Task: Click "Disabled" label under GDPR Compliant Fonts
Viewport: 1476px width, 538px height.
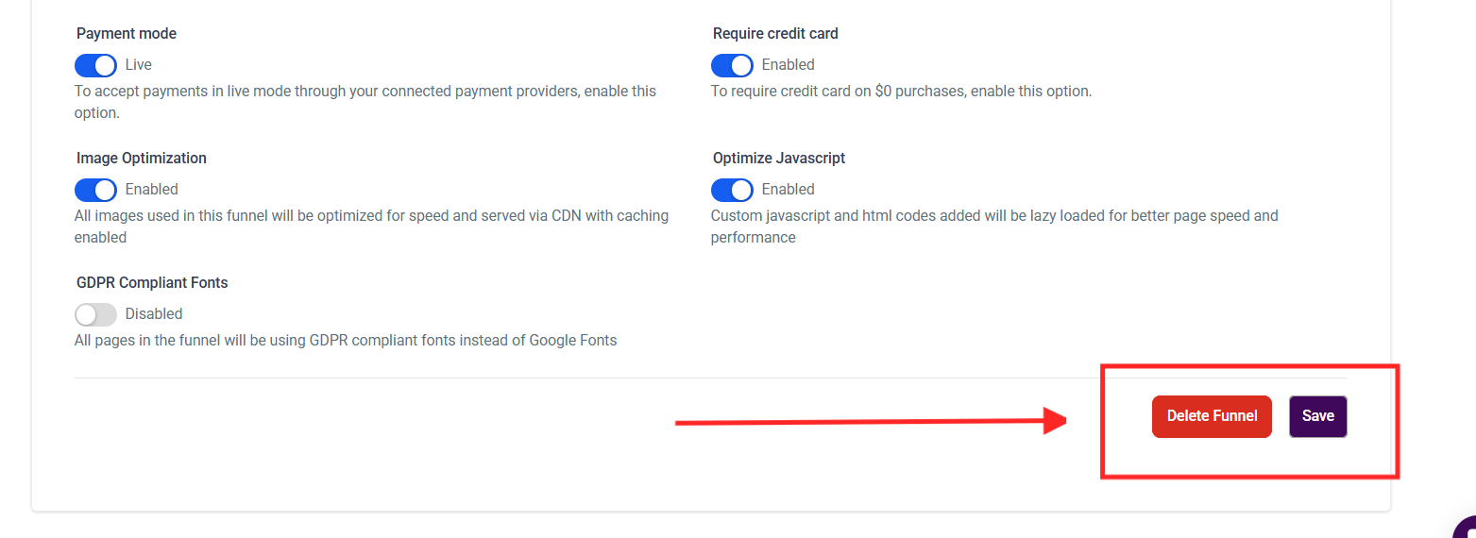Action: (154, 314)
